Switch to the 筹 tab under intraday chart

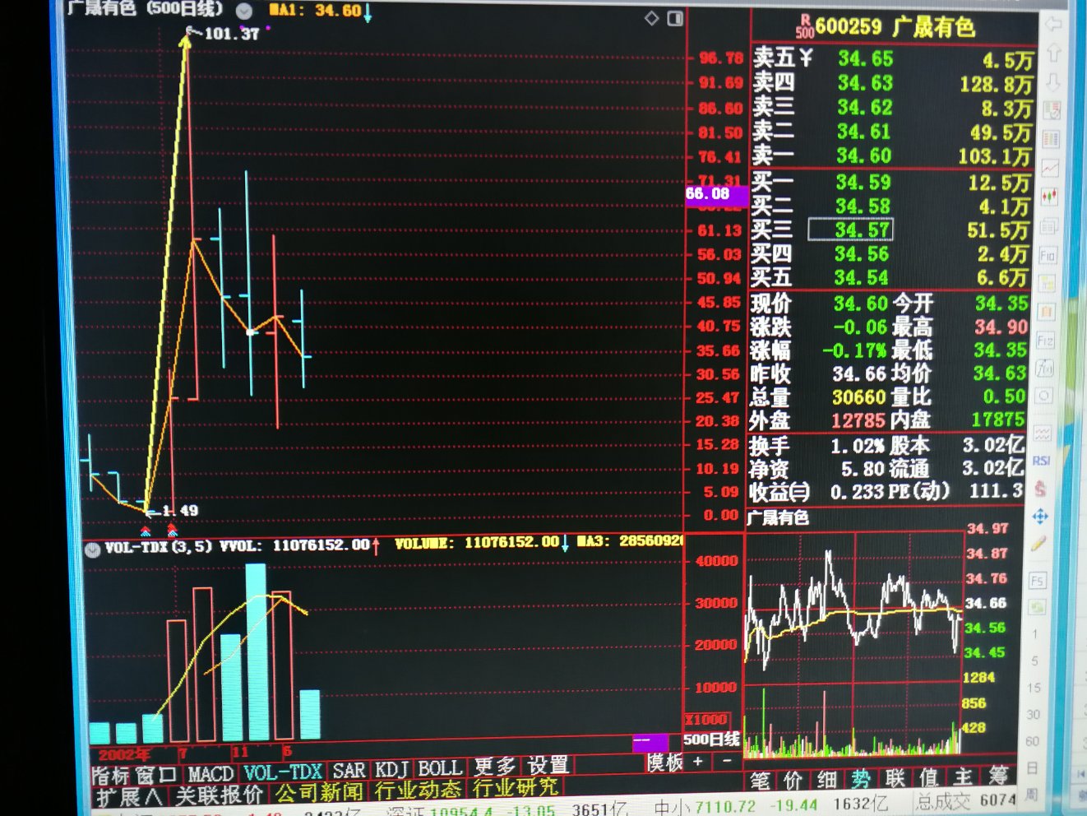click(x=998, y=775)
